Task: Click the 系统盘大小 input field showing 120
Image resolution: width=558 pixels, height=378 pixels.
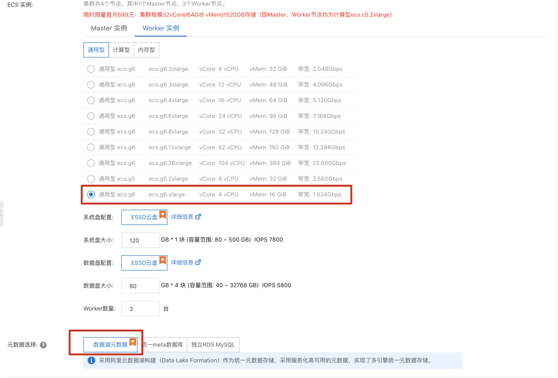Action: pyautogui.click(x=140, y=240)
